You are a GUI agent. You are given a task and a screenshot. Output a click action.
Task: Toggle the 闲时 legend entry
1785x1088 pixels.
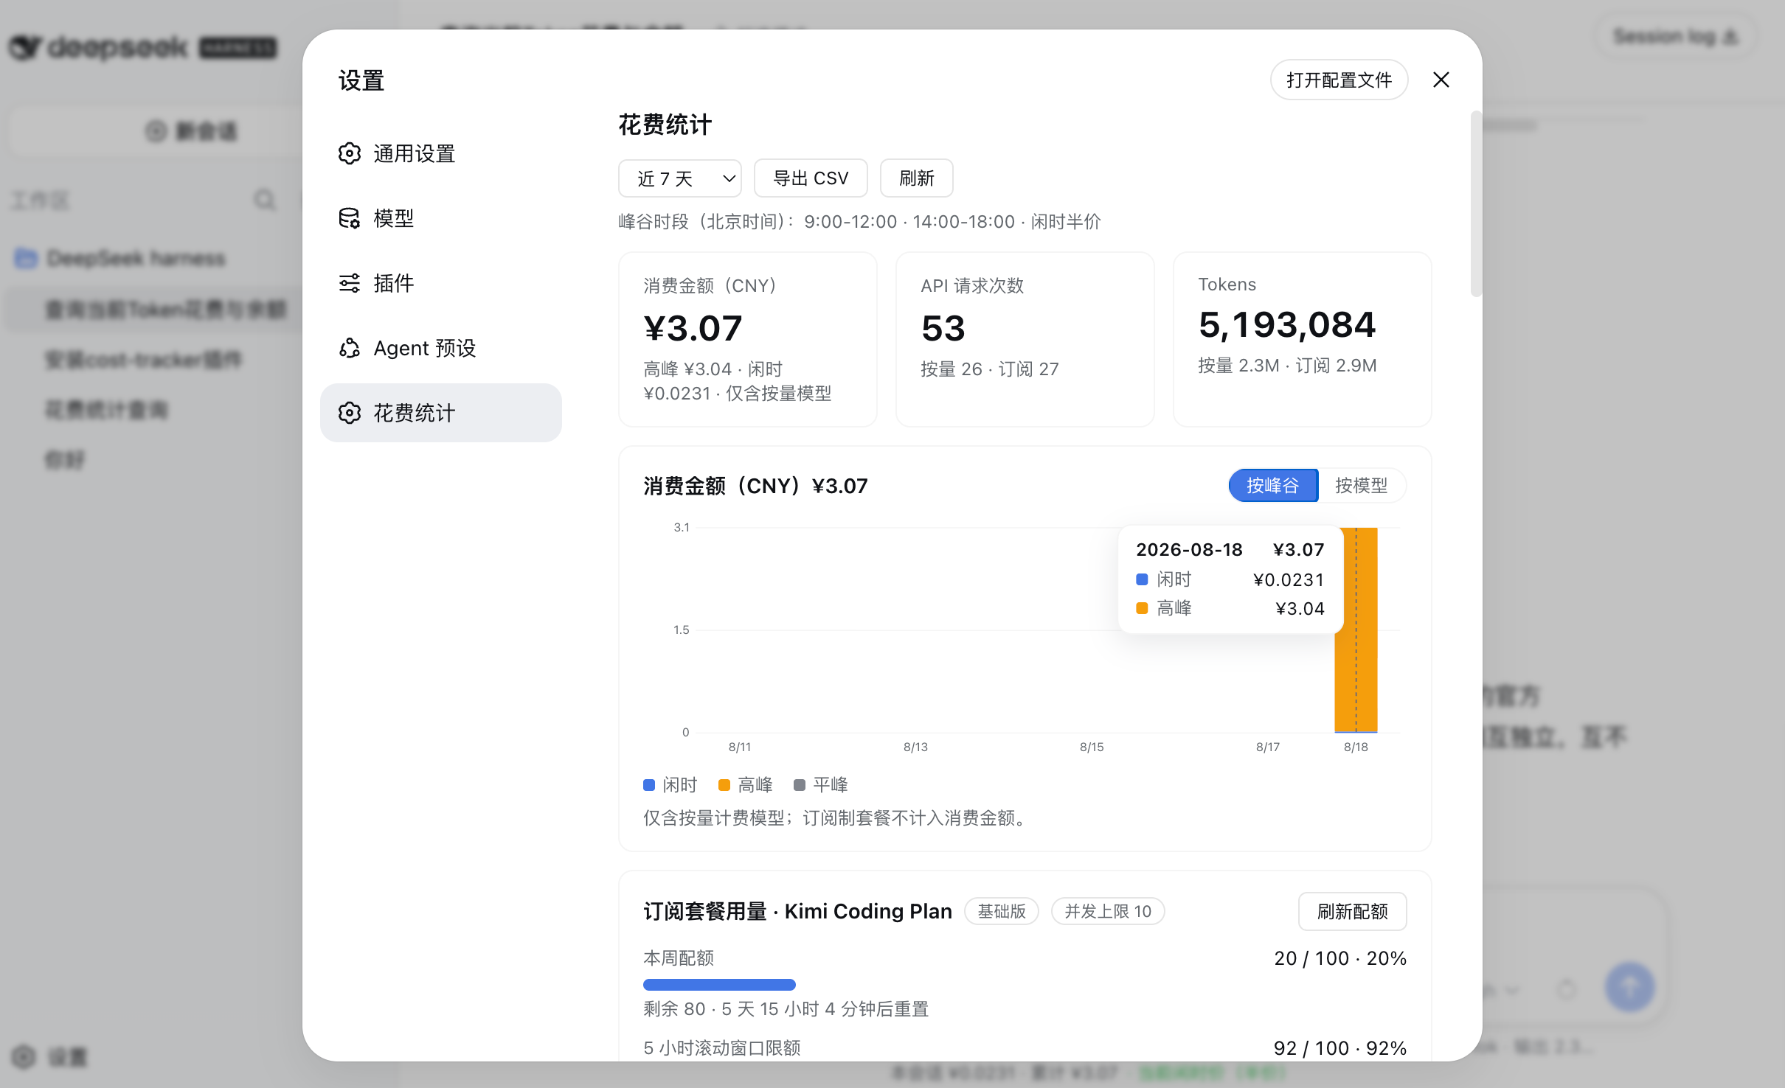670,785
